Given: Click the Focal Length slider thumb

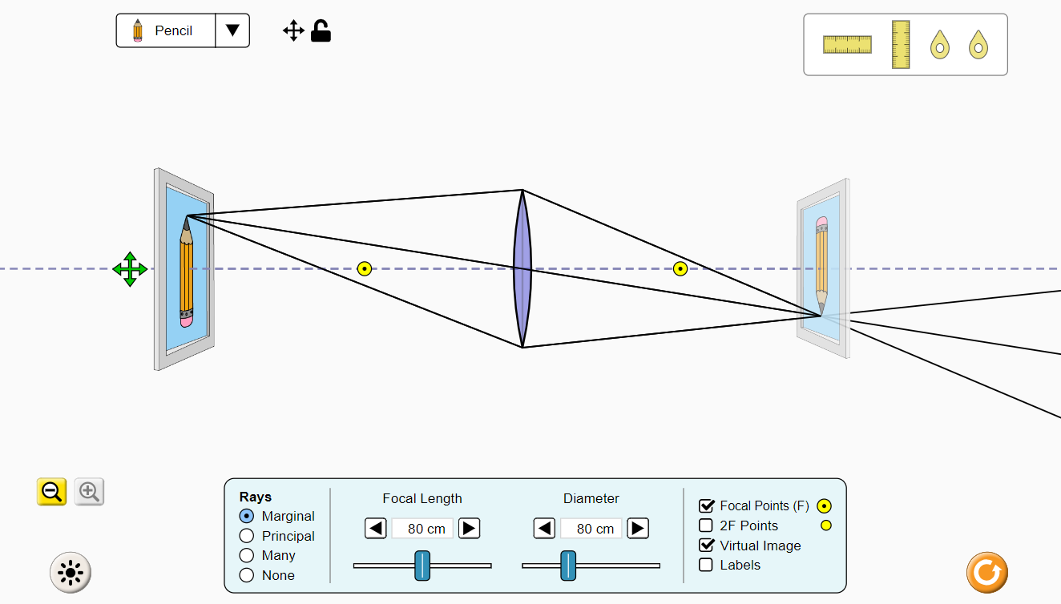Looking at the screenshot, I should click(x=422, y=566).
